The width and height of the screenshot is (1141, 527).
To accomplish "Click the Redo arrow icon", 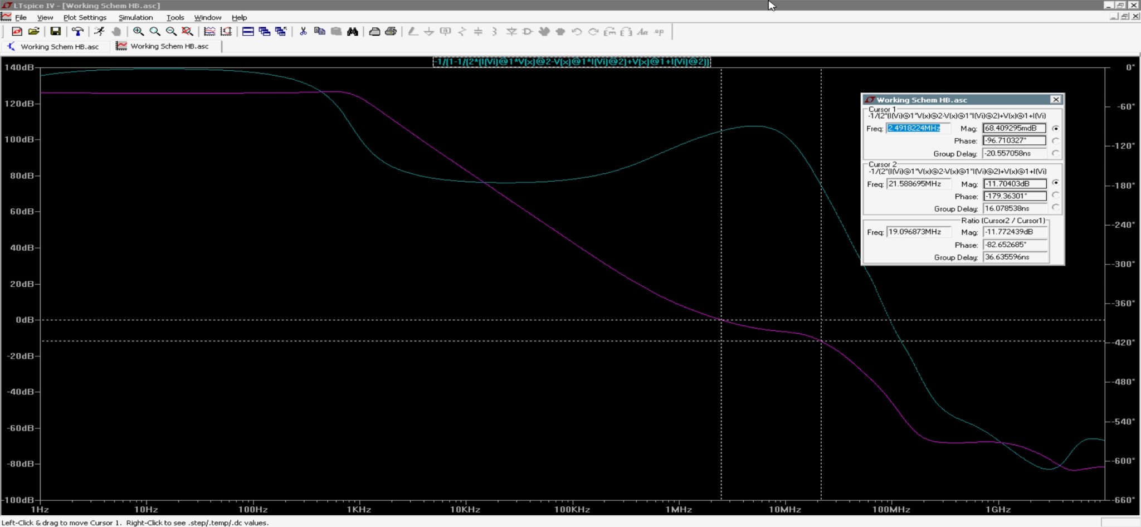I will (x=593, y=32).
